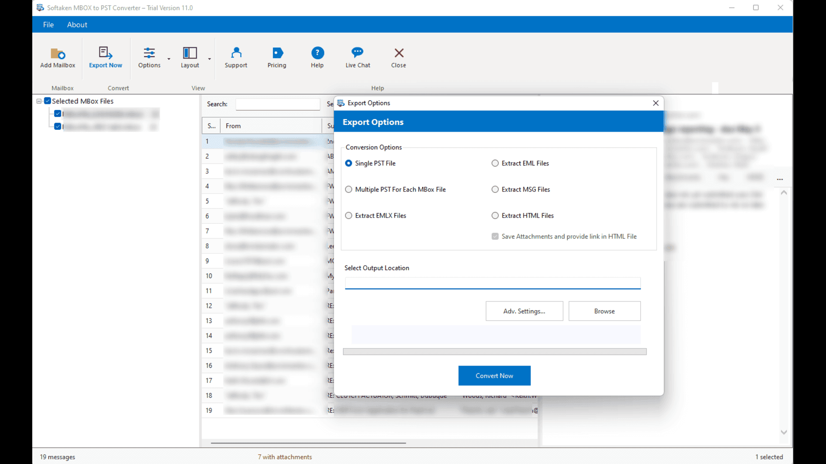Uncheck the first mailbox file checkbox
The width and height of the screenshot is (826, 464).
(58, 114)
